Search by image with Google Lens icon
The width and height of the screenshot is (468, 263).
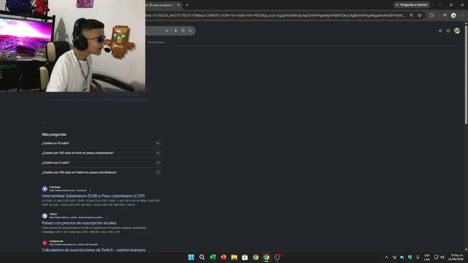click(183, 31)
